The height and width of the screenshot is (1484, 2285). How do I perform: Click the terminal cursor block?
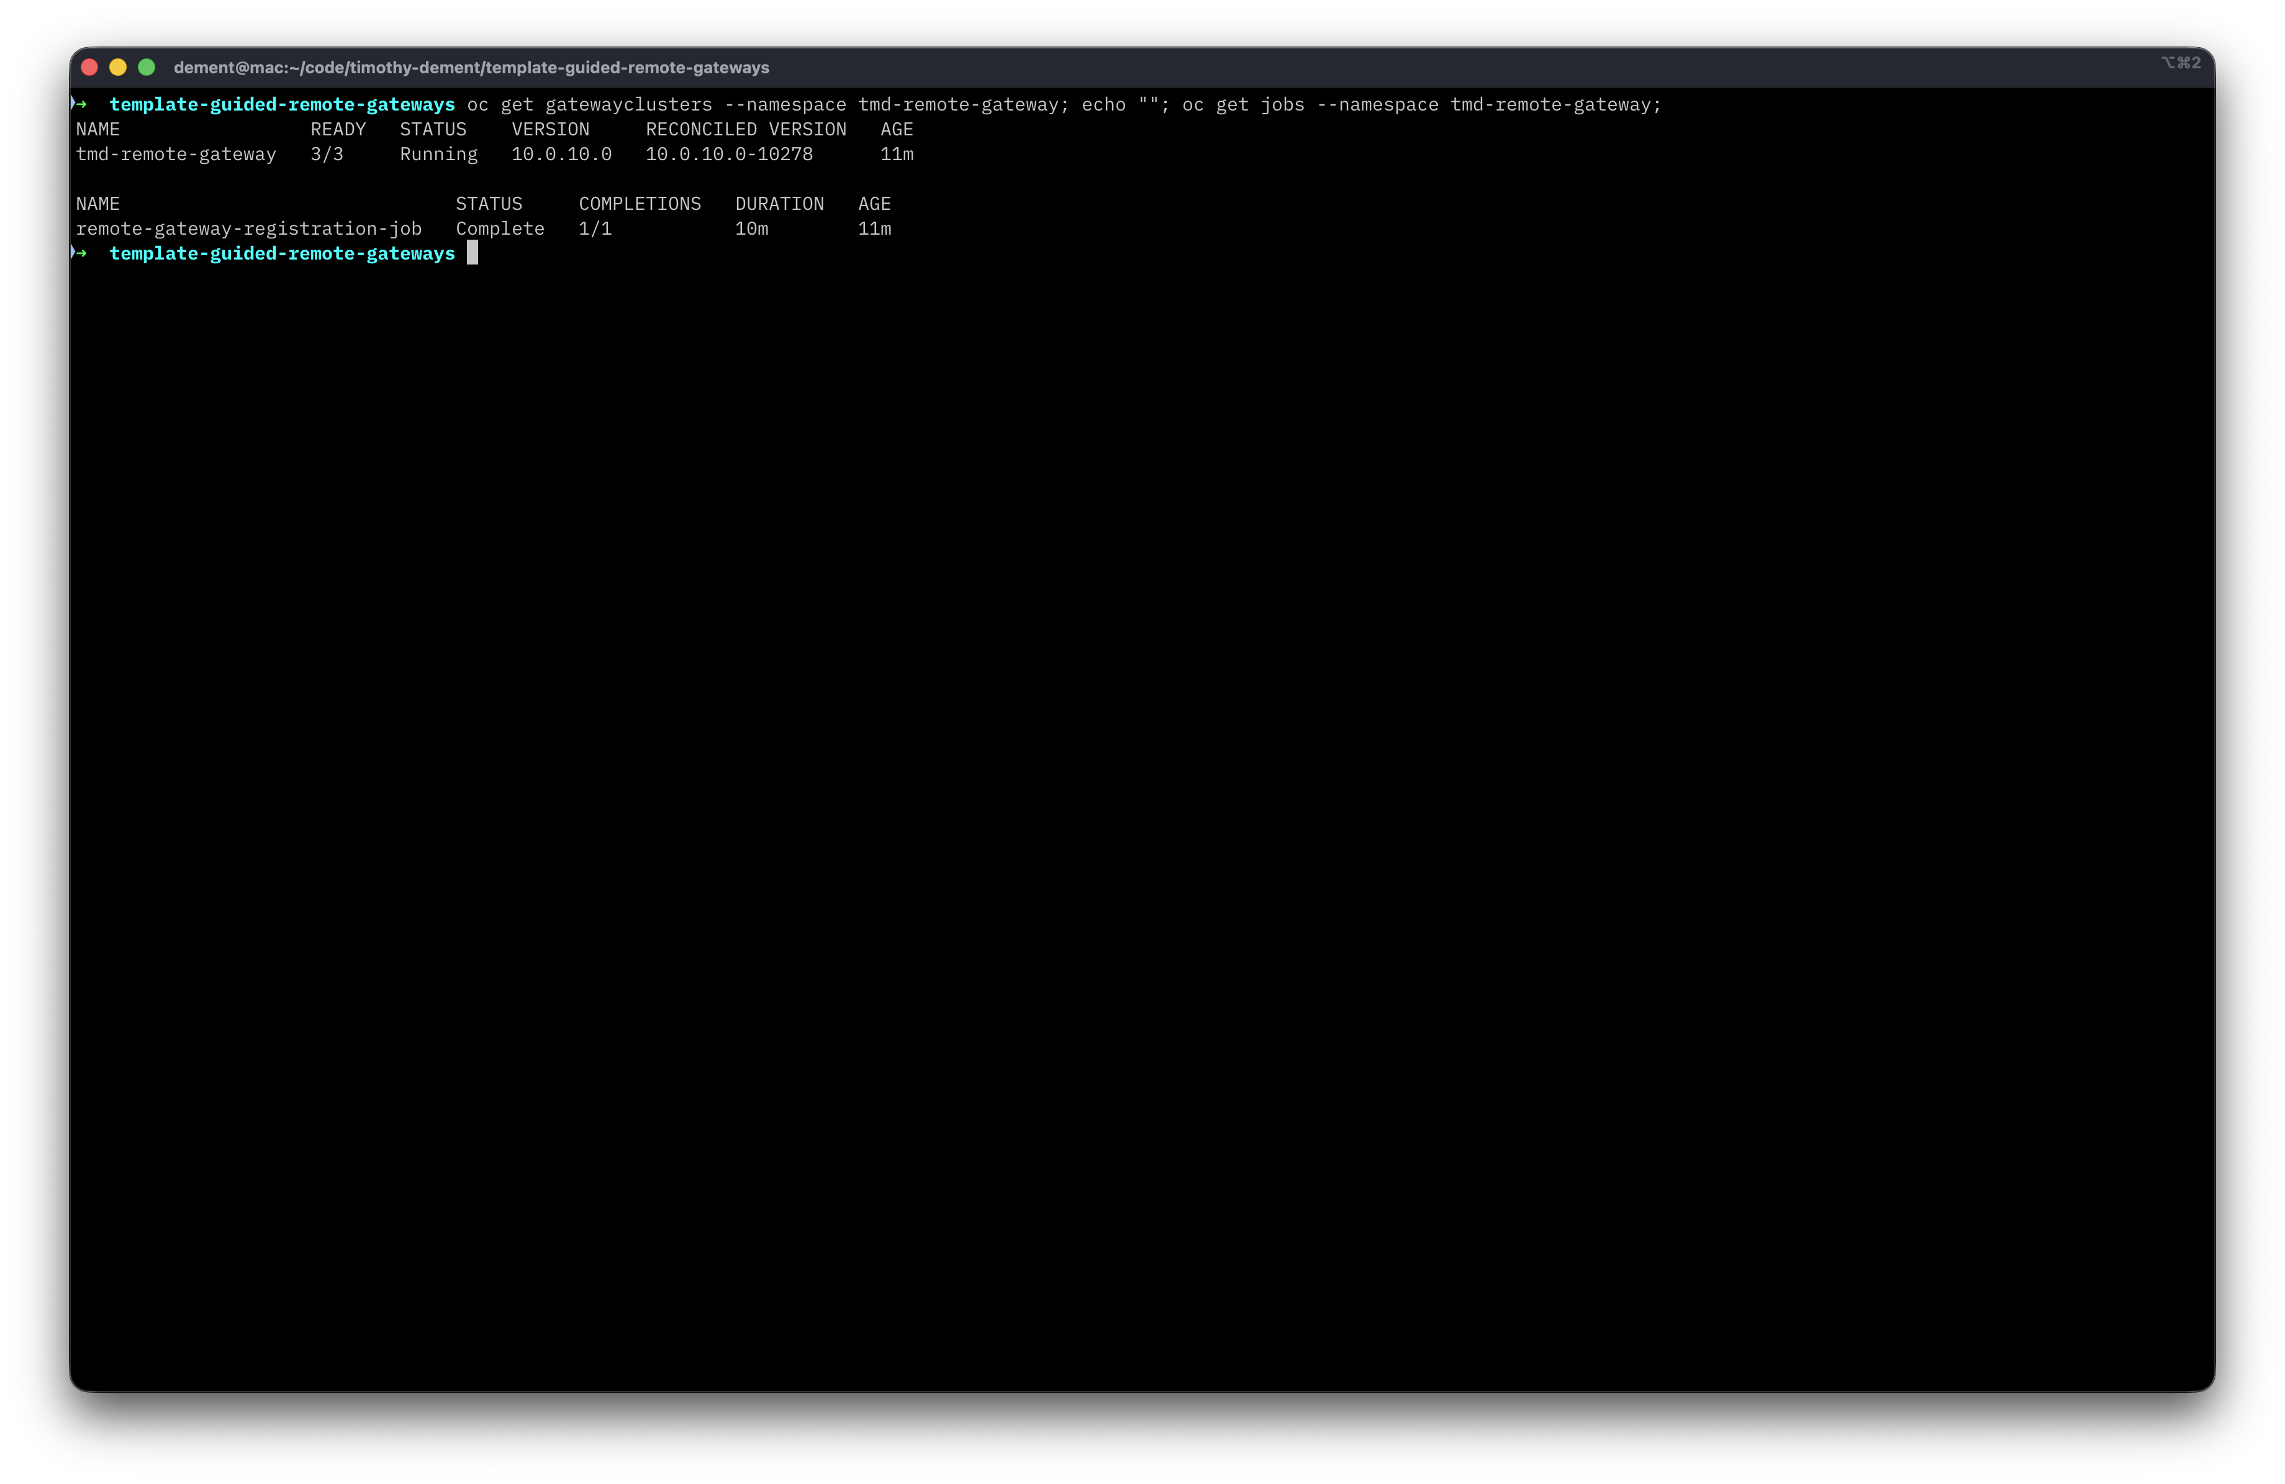(473, 253)
